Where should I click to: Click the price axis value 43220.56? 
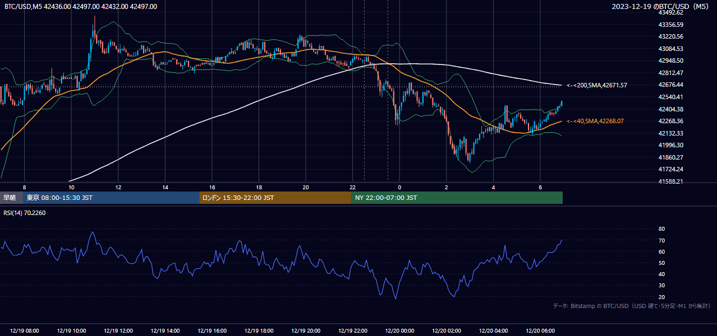tap(670, 36)
